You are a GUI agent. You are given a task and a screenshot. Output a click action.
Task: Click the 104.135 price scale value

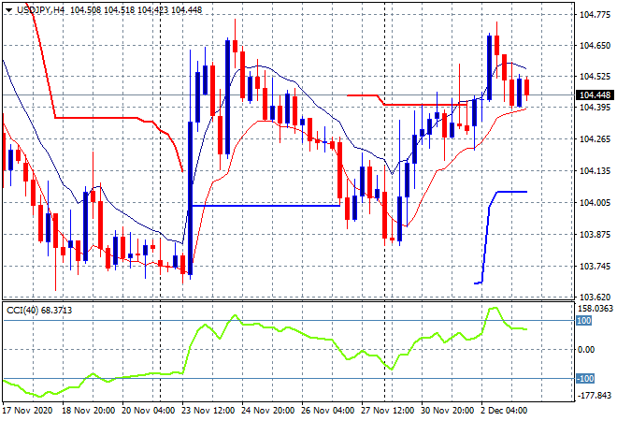coord(595,171)
